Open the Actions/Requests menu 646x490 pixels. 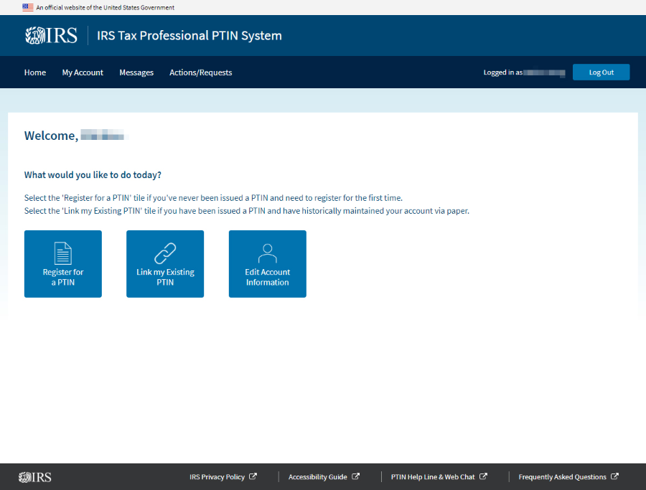pos(201,72)
